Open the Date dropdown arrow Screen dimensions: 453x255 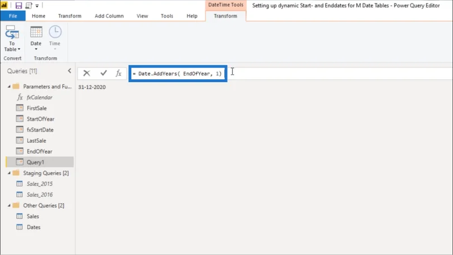pyautogui.click(x=36, y=49)
